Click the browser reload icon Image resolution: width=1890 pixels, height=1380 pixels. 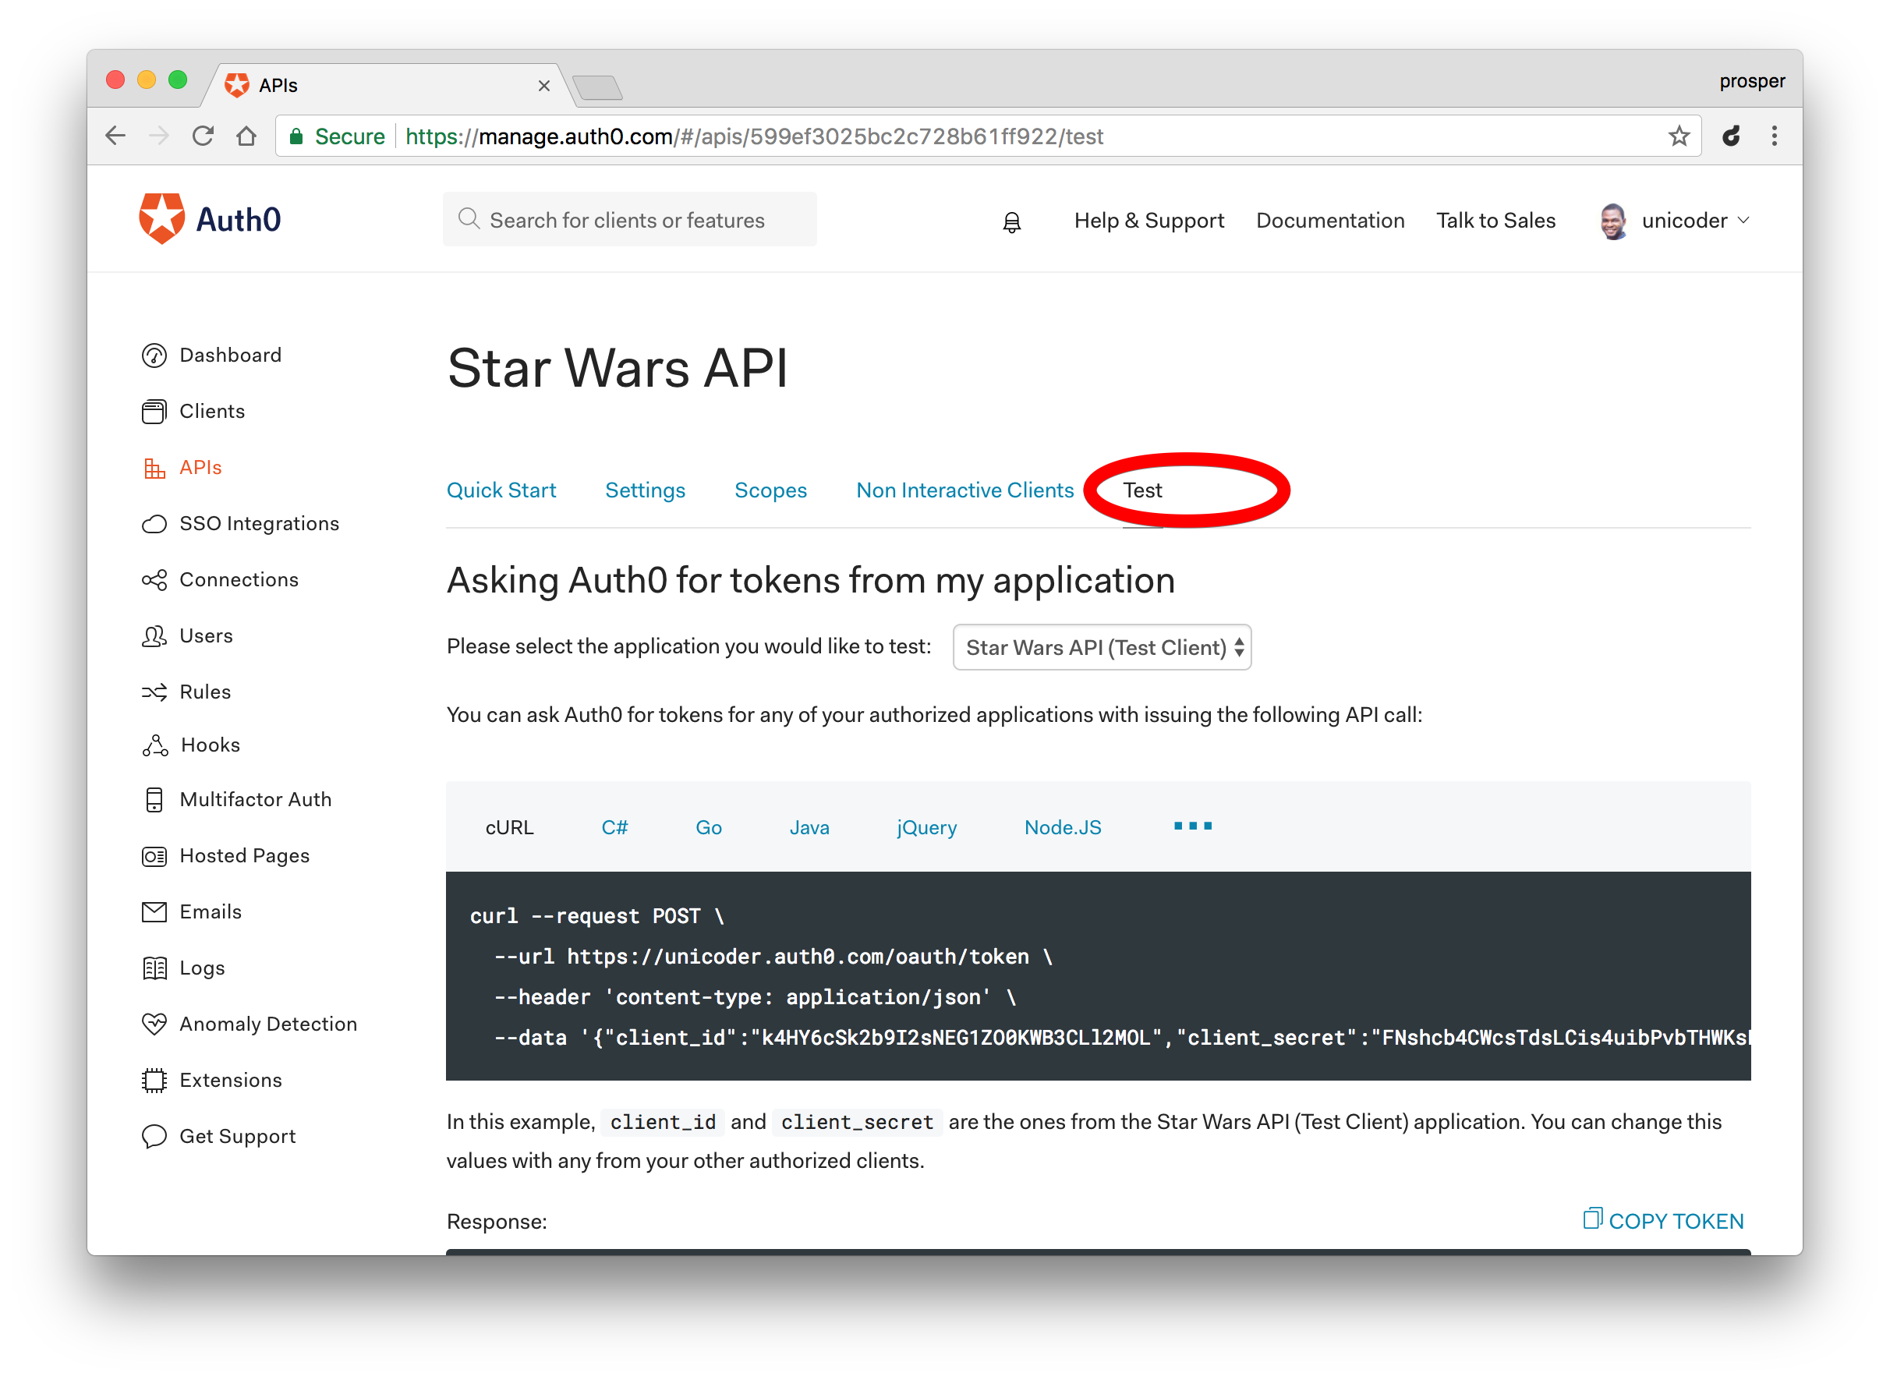point(203,136)
